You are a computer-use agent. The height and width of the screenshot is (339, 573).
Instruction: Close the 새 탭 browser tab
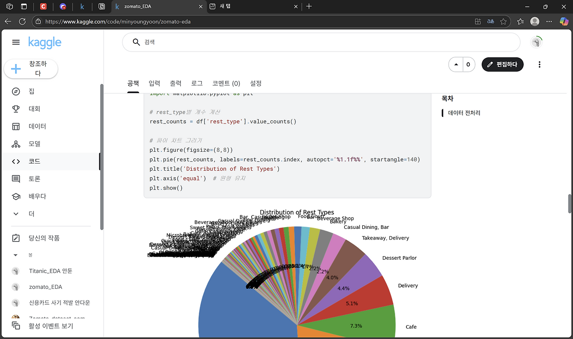pyautogui.click(x=295, y=7)
